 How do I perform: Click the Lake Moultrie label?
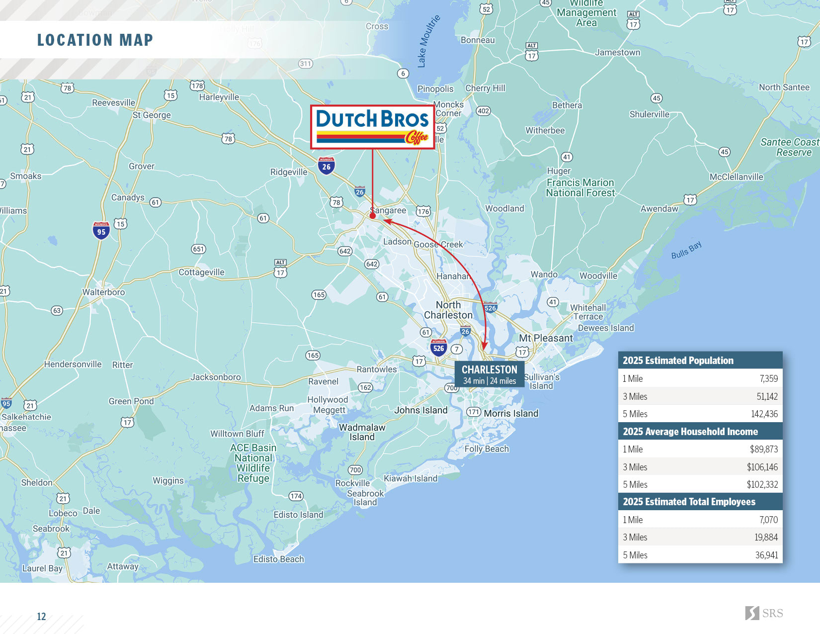[x=428, y=41]
